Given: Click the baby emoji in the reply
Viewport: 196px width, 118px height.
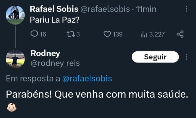Looking at the screenshot, I should coord(11,107).
